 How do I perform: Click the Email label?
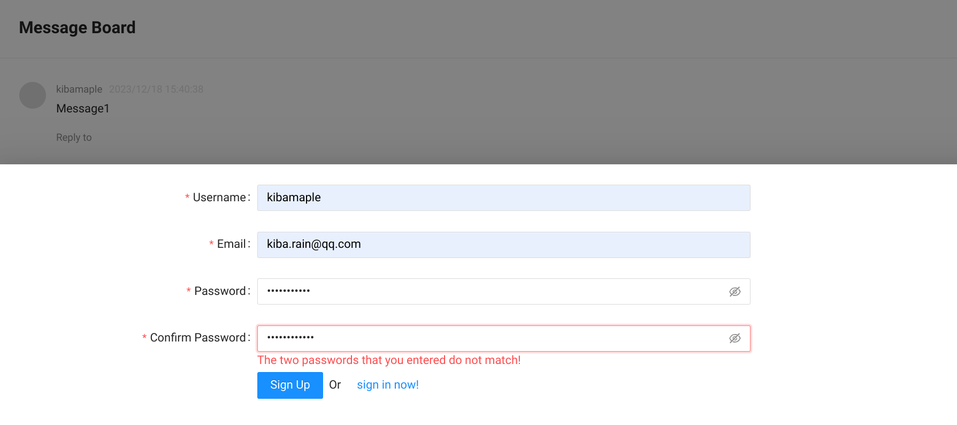pyautogui.click(x=231, y=244)
